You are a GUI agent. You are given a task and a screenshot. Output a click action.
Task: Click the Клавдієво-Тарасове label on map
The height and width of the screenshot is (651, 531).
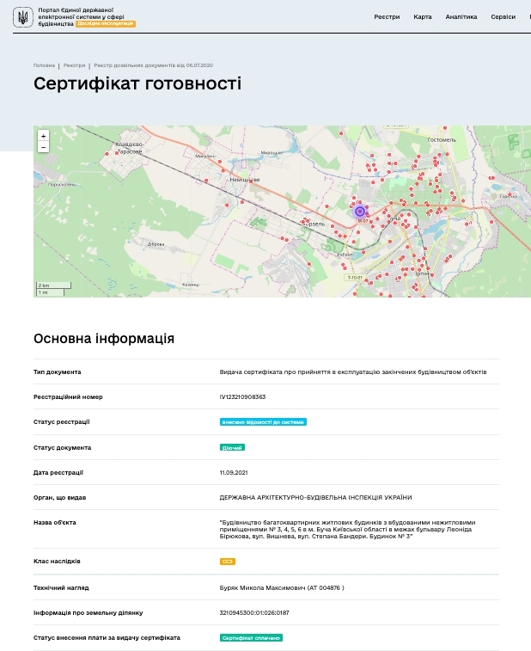[x=130, y=148]
